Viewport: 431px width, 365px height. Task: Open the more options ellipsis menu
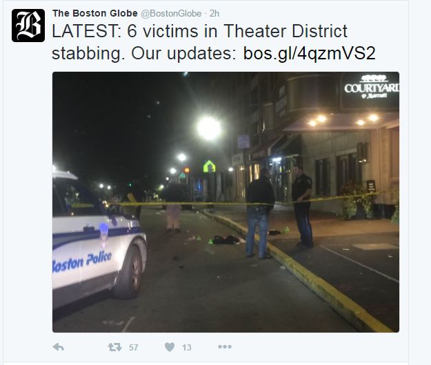(225, 347)
